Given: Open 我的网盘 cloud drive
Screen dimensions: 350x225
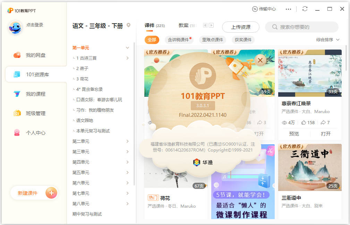Looking at the screenshot, I should (x=36, y=55).
